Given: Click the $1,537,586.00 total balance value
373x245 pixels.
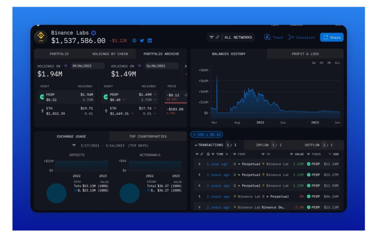Looking at the screenshot, I should [78, 41].
